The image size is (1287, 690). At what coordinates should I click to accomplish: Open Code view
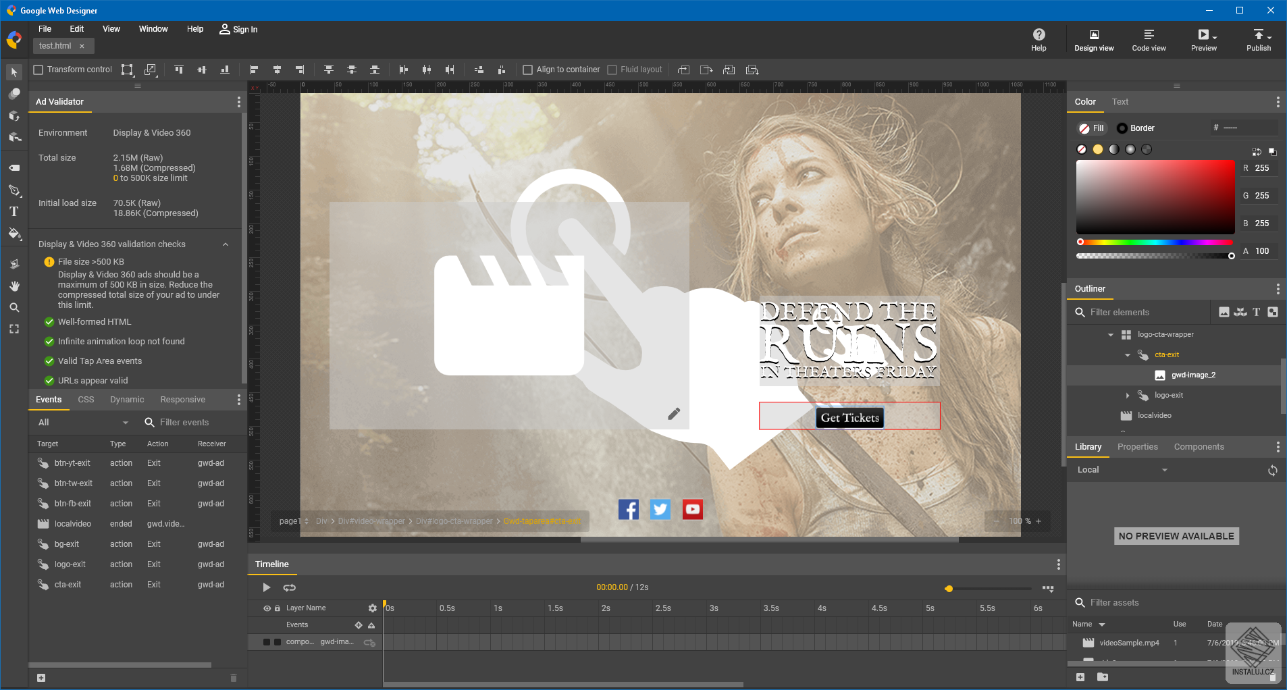point(1148,39)
